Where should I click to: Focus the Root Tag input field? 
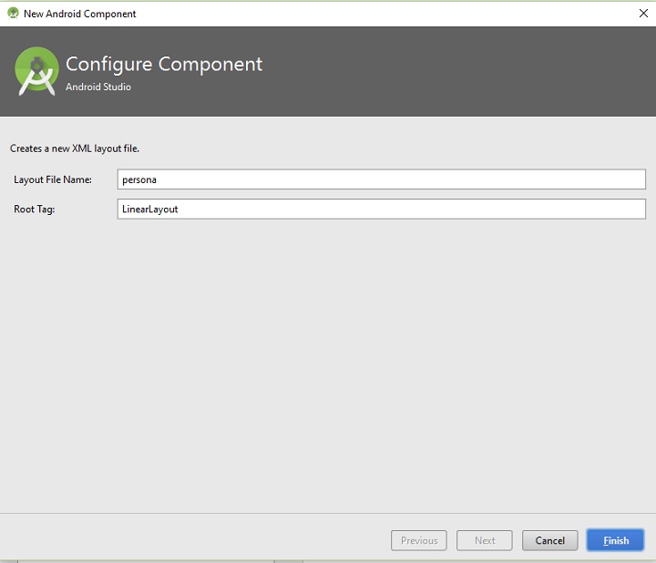(x=381, y=209)
